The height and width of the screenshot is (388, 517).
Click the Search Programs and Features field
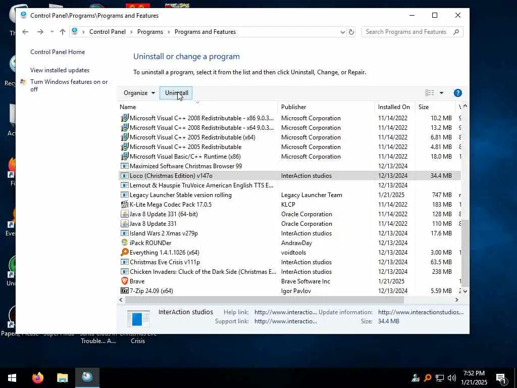[x=412, y=32]
